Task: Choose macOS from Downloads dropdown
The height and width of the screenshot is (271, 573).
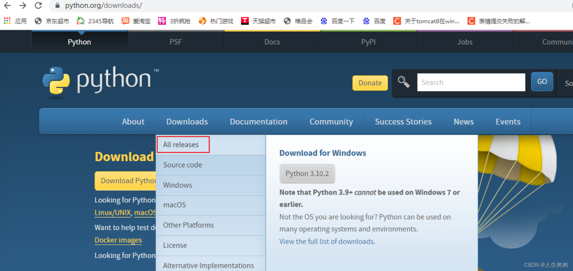Action: coord(211,205)
